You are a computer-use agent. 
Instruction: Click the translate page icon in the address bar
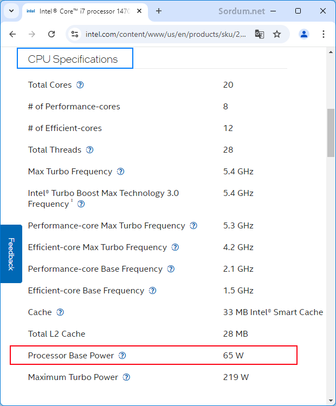tap(260, 34)
